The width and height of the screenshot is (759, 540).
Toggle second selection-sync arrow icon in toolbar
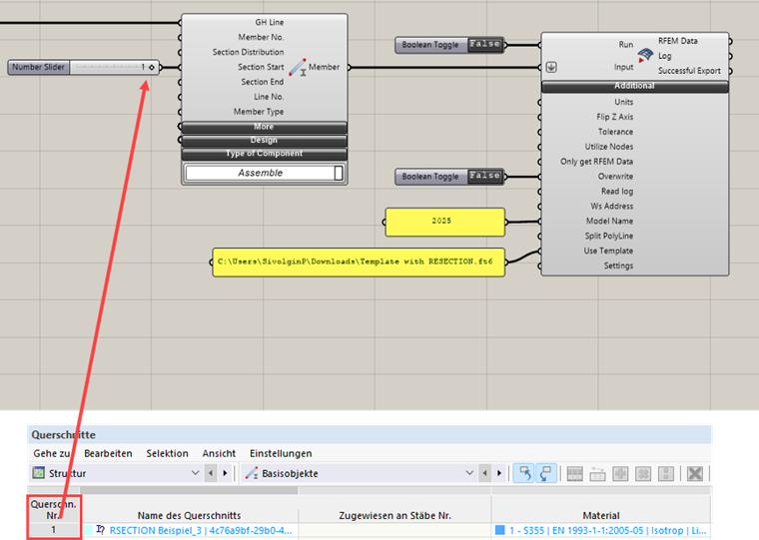[x=546, y=473]
